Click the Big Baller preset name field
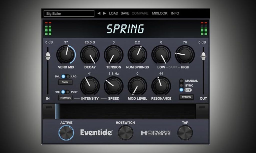The height and width of the screenshot is (153, 256). coord(69,13)
